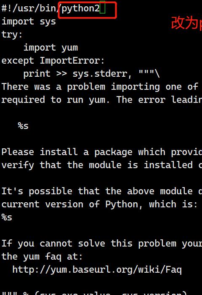
Task: Click 'If you cannot solve this problem' line
Action: (x=102, y=244)
